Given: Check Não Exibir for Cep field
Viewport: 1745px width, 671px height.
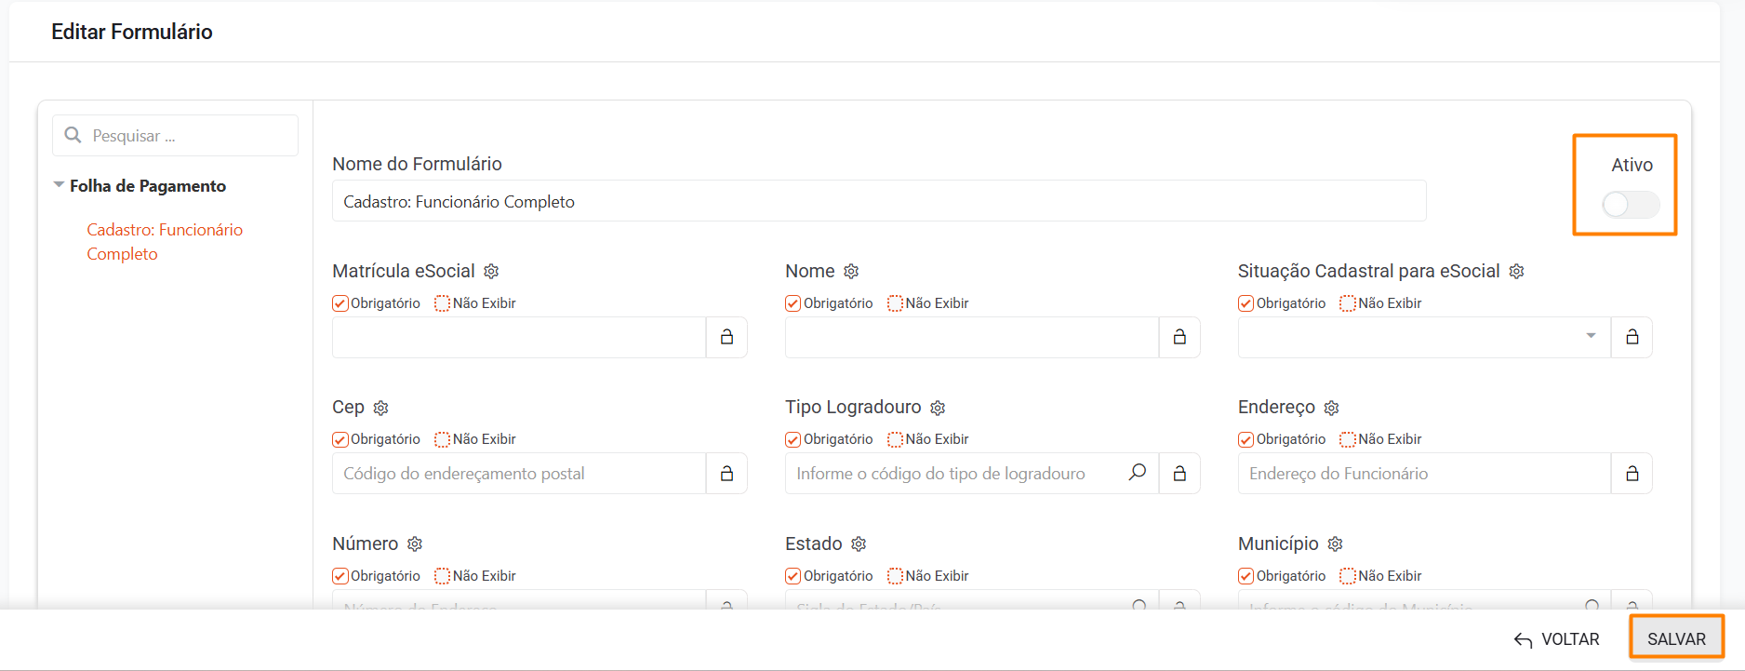Looking at the screenshot, I should click(443, 439).
